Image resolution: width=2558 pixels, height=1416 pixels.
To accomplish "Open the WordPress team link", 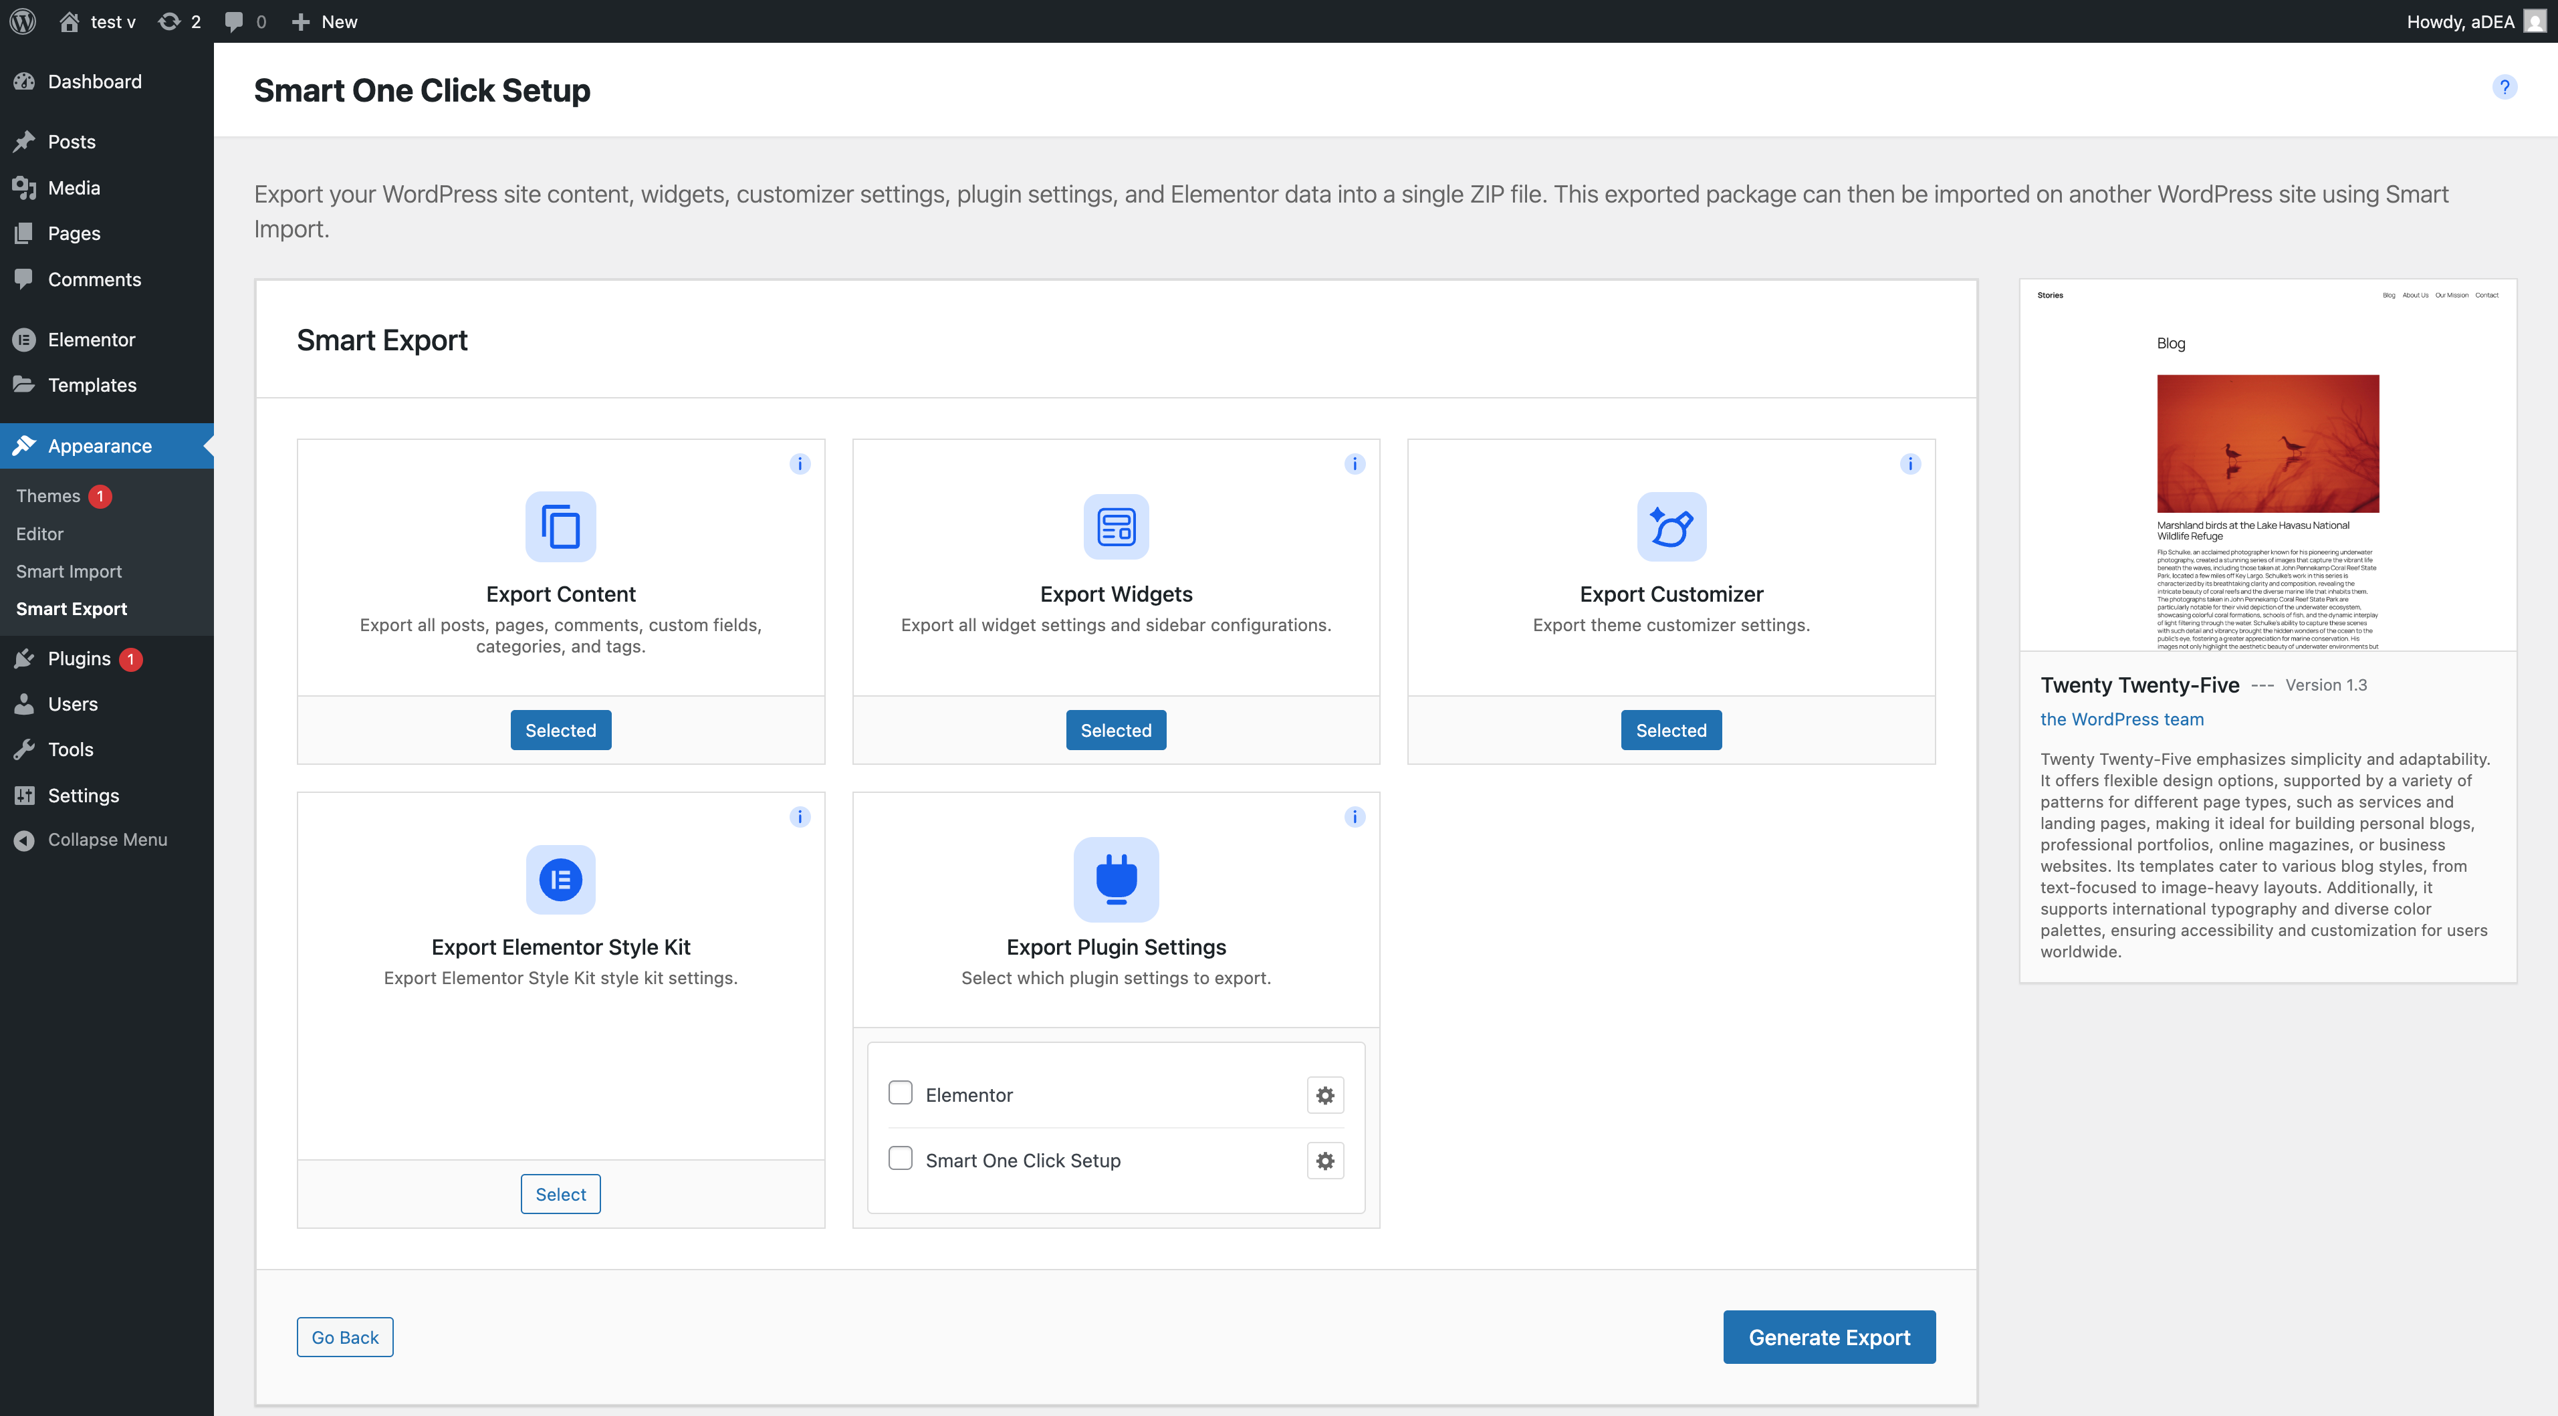I will pos(2121,719).
